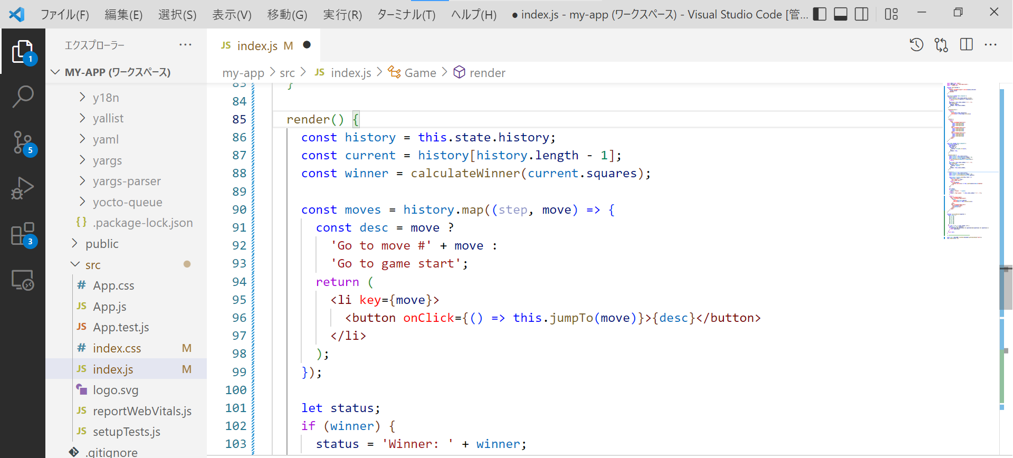The height and width of the screenshot is (458, 1013).
Task: Open the 移動(G) menu
Action: tap(287, 14)
